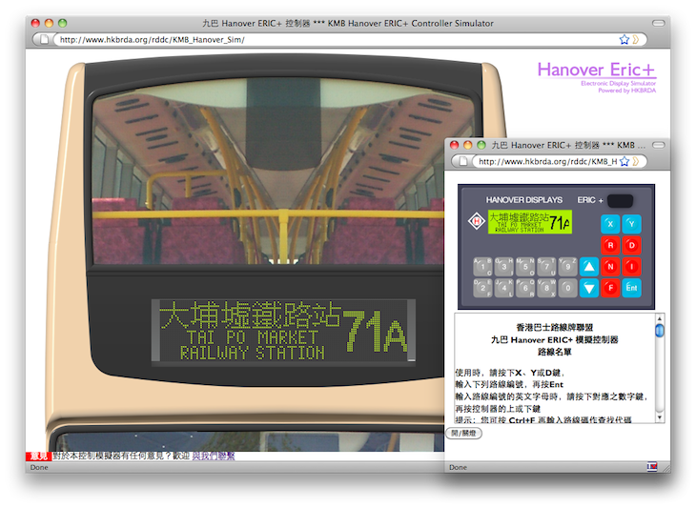Click the grey 7 STU key
This screenshot has width=696, height=508.
547,267
